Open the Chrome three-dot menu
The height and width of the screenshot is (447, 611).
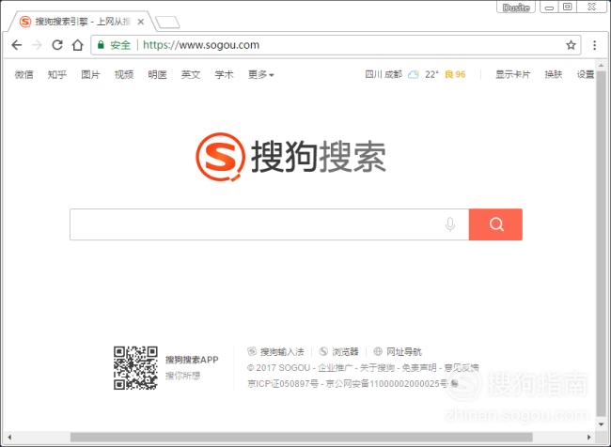point(595,45)
